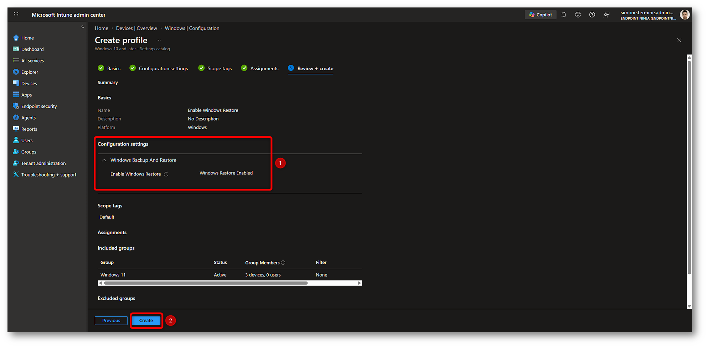Click the Active status cell
Image resolution: width=707 pixels, height=347 pixels.
coord(220,275)
